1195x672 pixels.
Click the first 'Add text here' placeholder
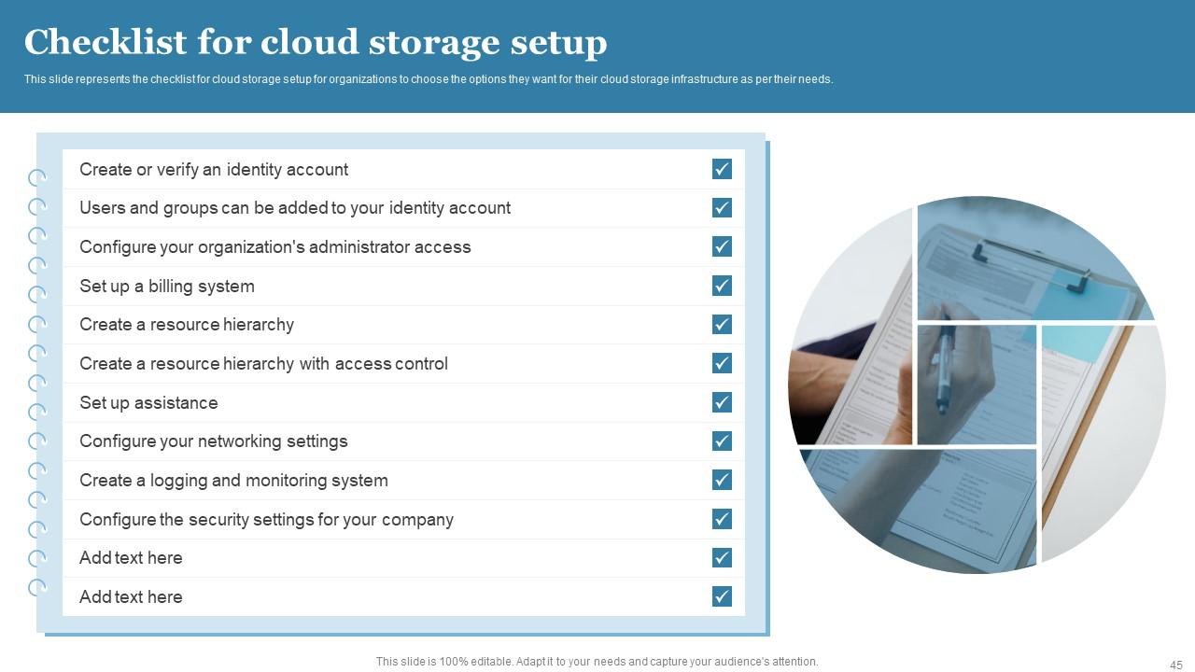tap(131, 557)
